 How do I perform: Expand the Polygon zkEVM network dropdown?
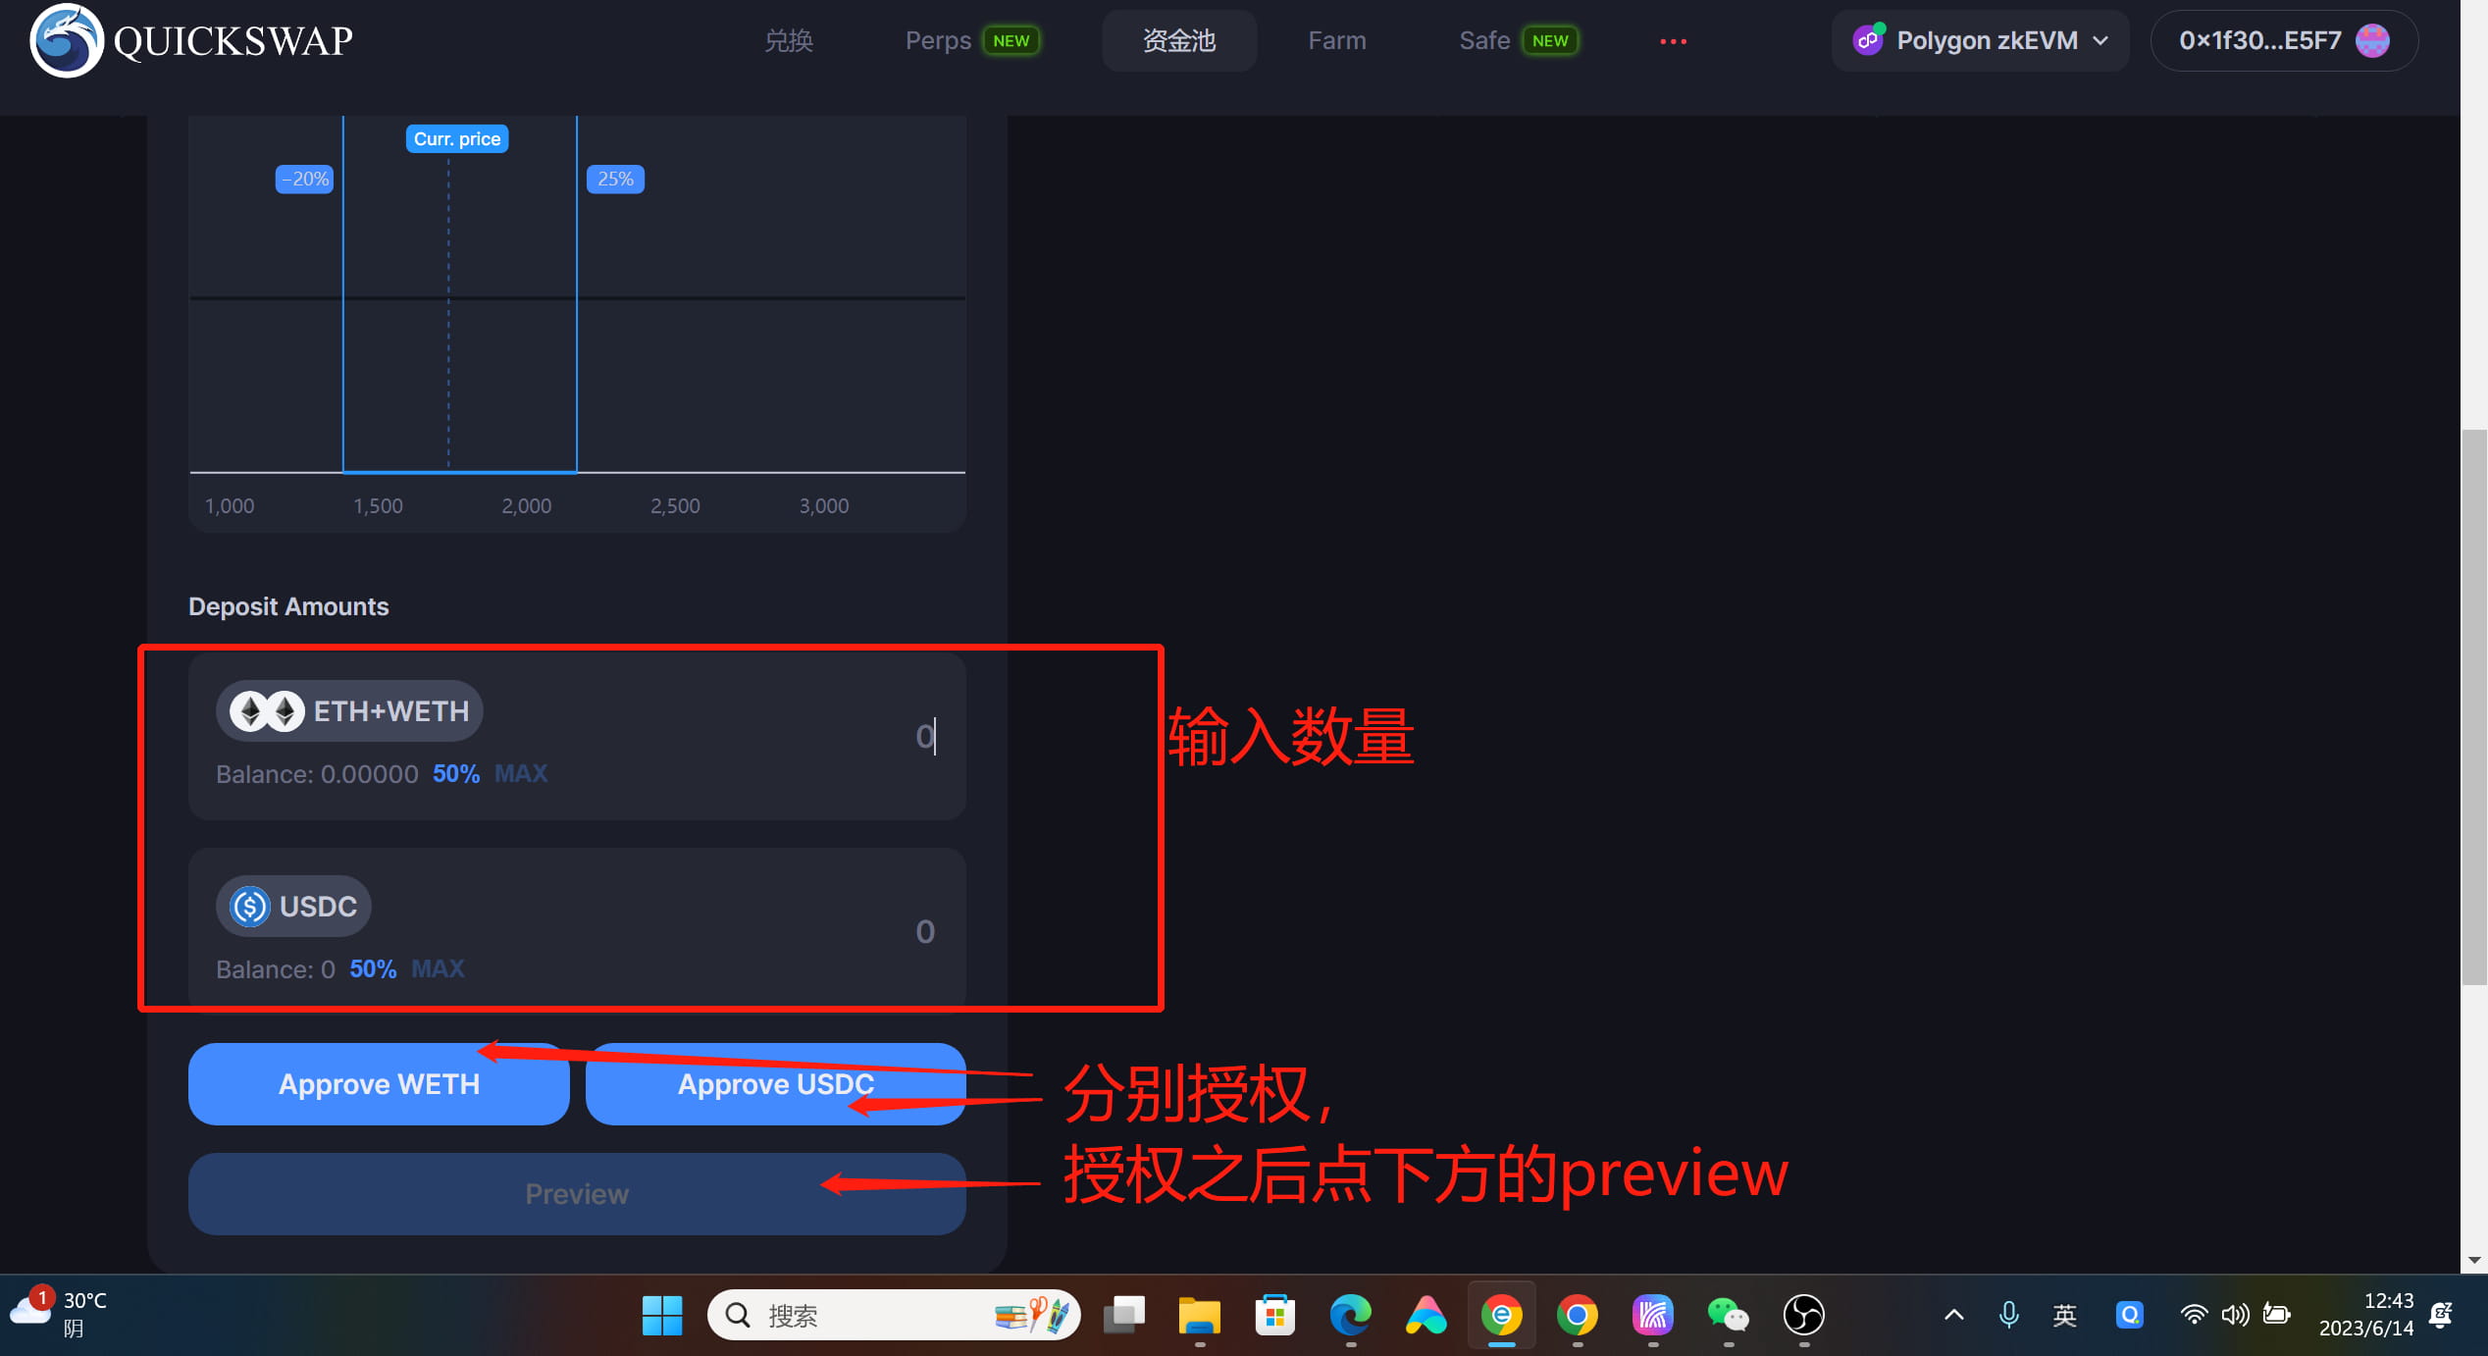tap(1980, 40)
